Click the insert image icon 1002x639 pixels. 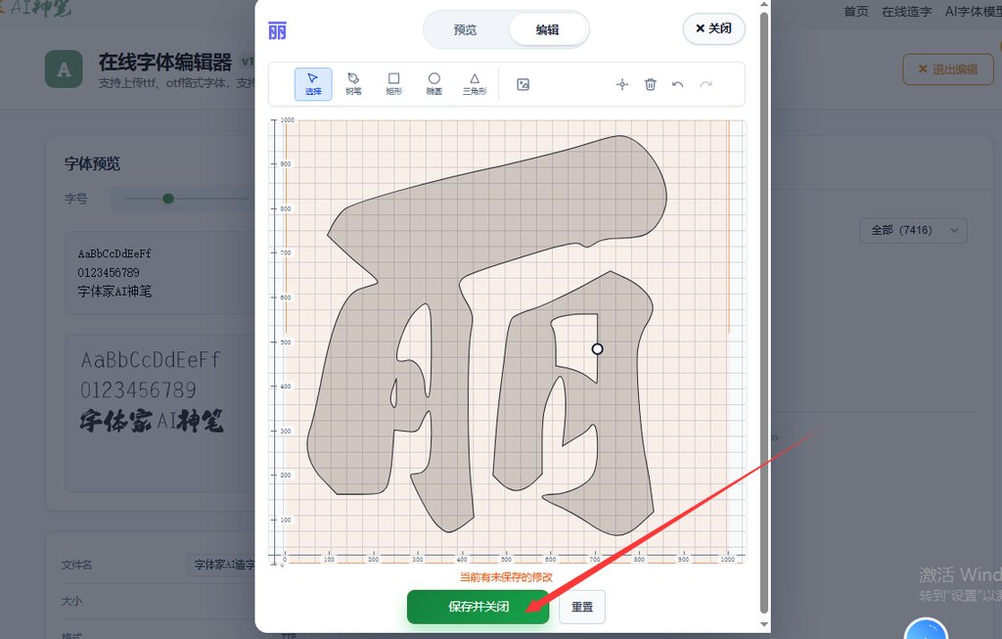[523, 85]
